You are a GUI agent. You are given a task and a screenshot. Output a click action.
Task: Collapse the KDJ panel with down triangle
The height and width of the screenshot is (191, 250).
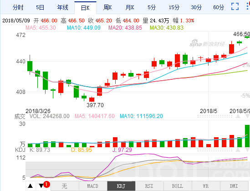tap(247, 150)
